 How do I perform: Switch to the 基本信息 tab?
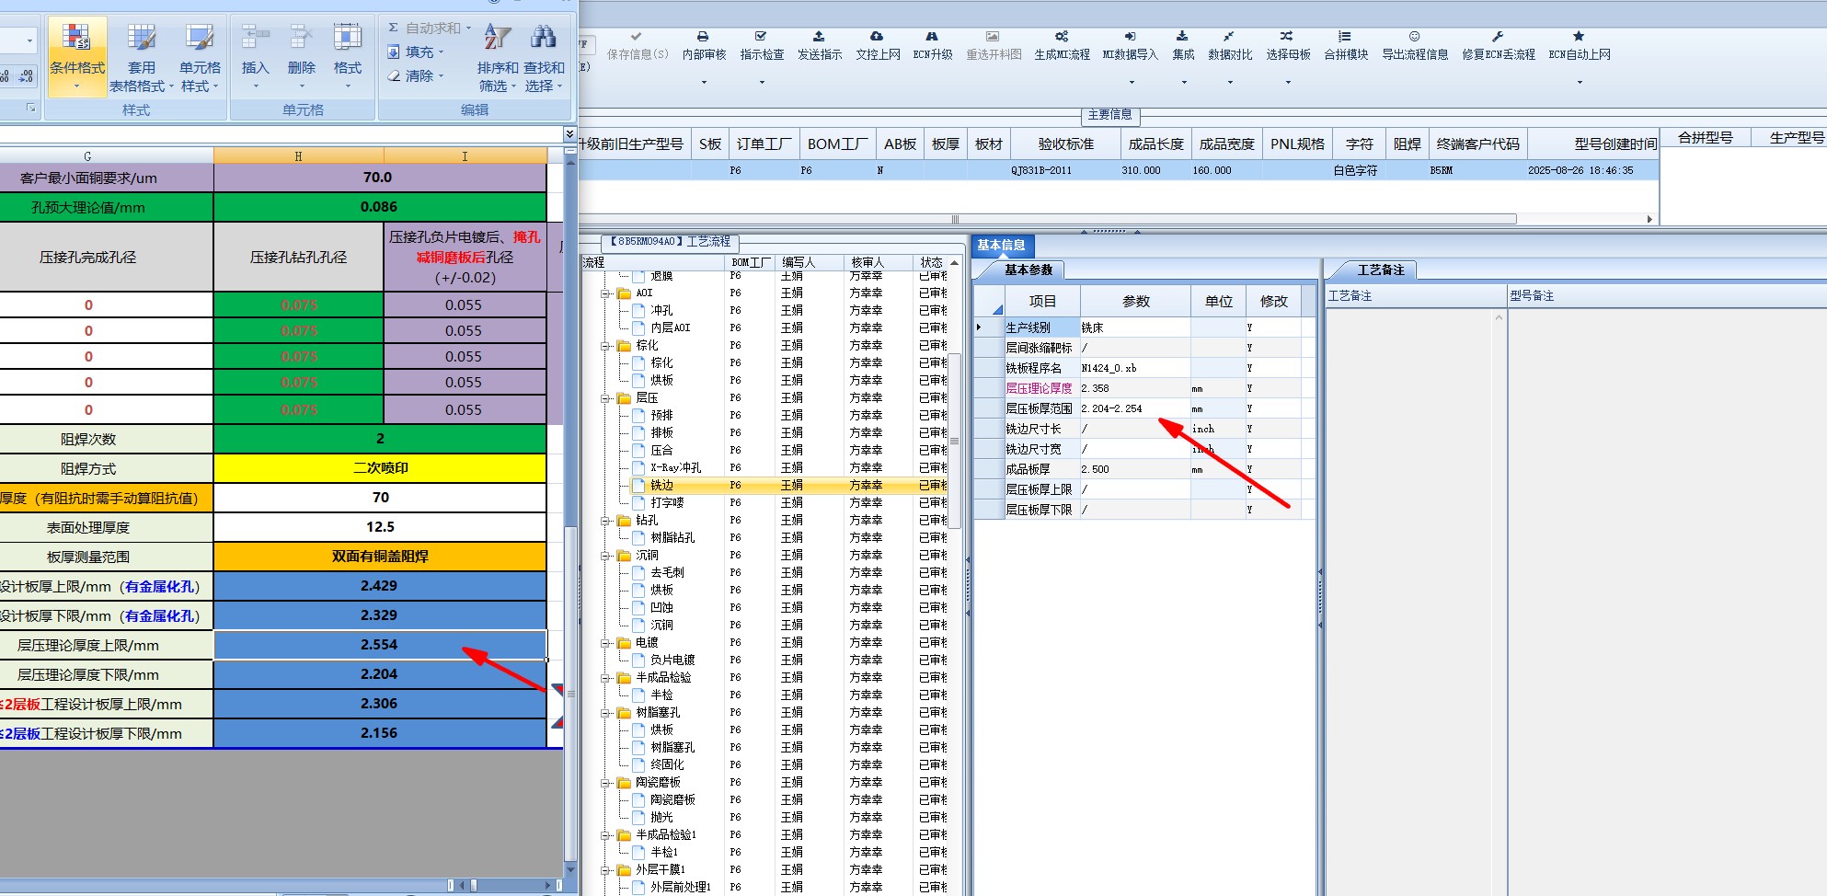(1001, 246)
